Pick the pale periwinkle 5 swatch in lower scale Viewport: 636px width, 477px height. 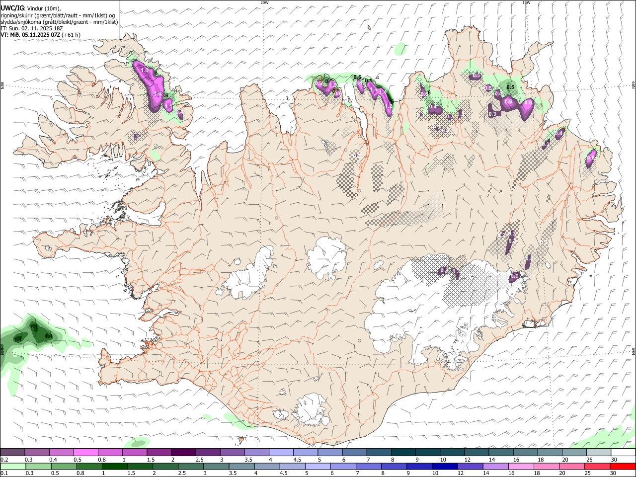click(318, 466)
